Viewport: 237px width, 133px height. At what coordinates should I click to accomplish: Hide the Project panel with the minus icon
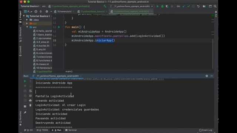coord(51,11)
